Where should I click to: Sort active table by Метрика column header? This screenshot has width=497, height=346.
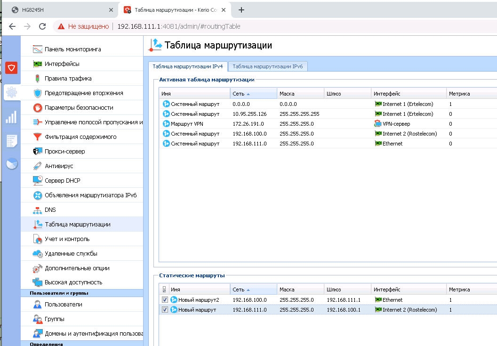[472, 94]
